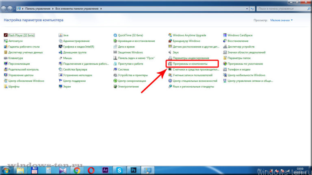Click the Экран icon

click(61, 87)
